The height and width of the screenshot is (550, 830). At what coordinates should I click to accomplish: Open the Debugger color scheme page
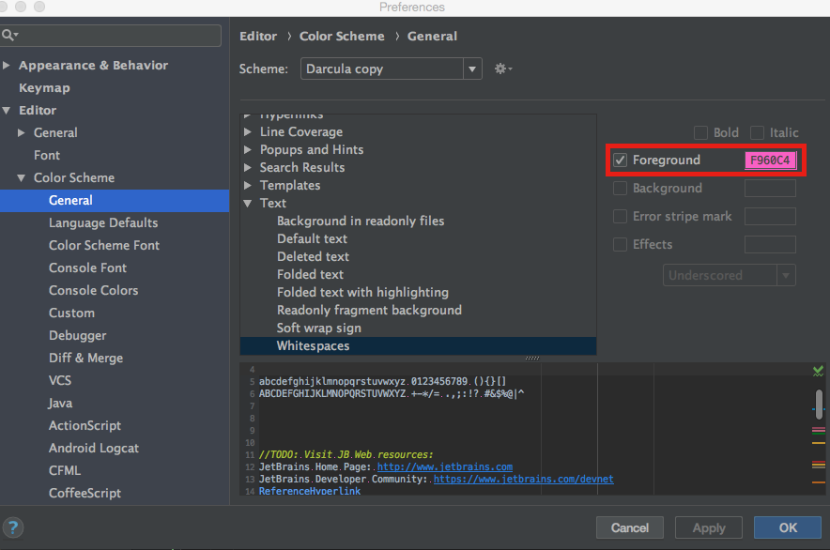[x=77, y=336]
